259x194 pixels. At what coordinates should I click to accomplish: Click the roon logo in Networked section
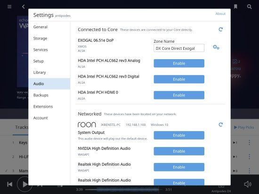pos(87,124)
